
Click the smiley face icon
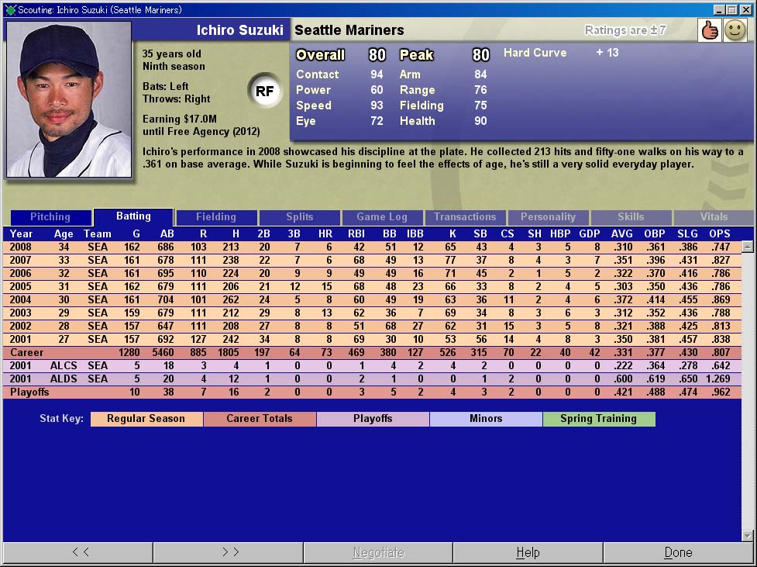[735, 30]
